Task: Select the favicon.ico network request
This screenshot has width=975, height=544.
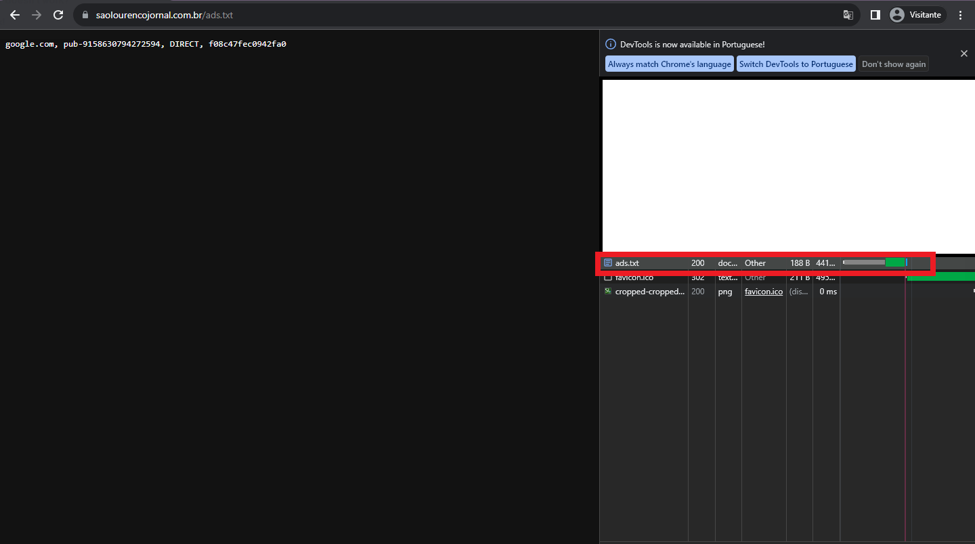Action: coord(787,277)
